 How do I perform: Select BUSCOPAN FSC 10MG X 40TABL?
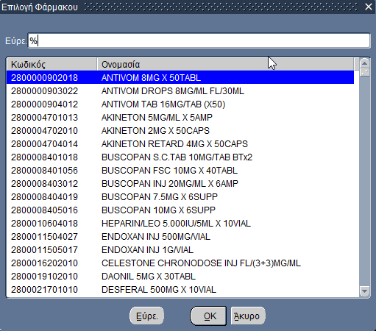pyautogui.click(x=180, y=171)
